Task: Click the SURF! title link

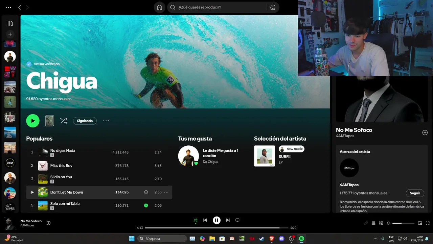Action: [x=284, y=157]
